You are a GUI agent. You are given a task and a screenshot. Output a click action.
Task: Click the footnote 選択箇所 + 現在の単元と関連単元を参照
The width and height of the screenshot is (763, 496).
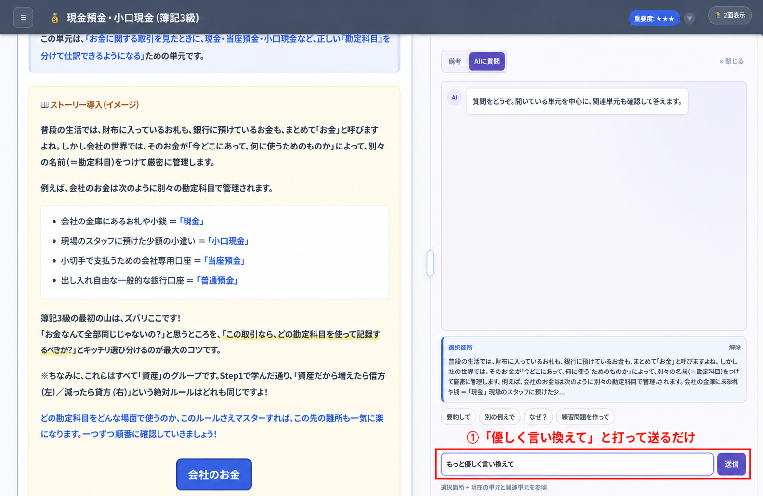coord(494,487)
